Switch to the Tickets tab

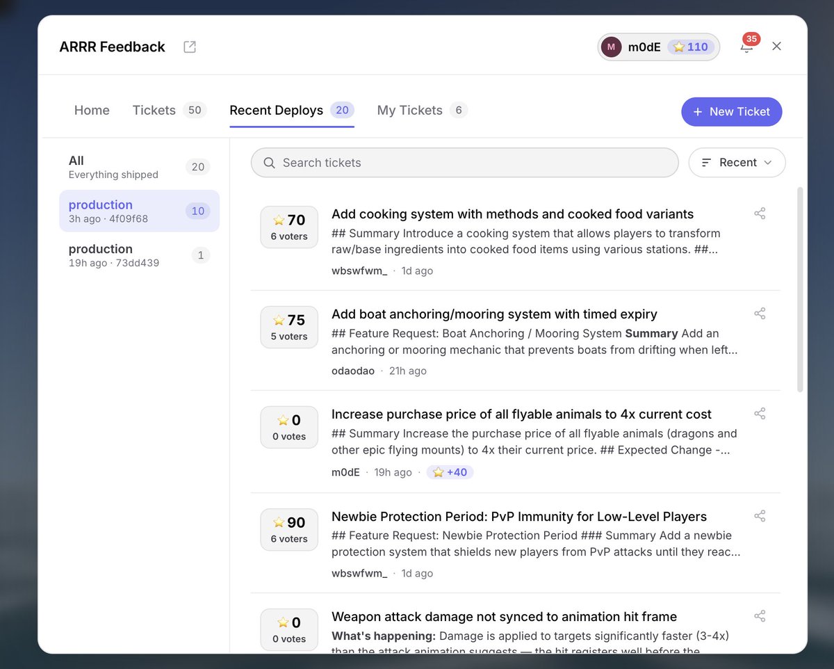pyautogui.click(x=169, y=111)
